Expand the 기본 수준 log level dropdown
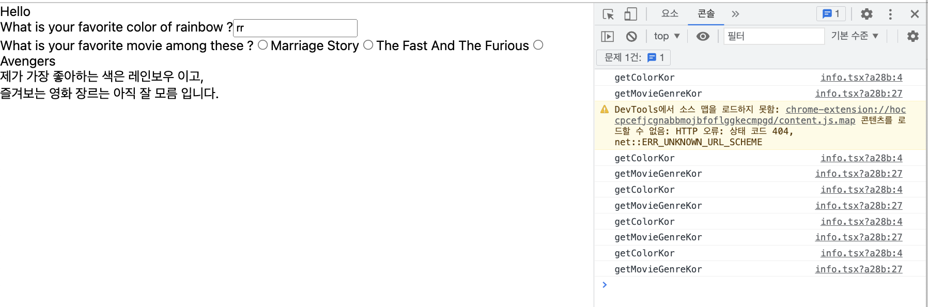Viewport: 928px width, 307px height. [855, 36]
